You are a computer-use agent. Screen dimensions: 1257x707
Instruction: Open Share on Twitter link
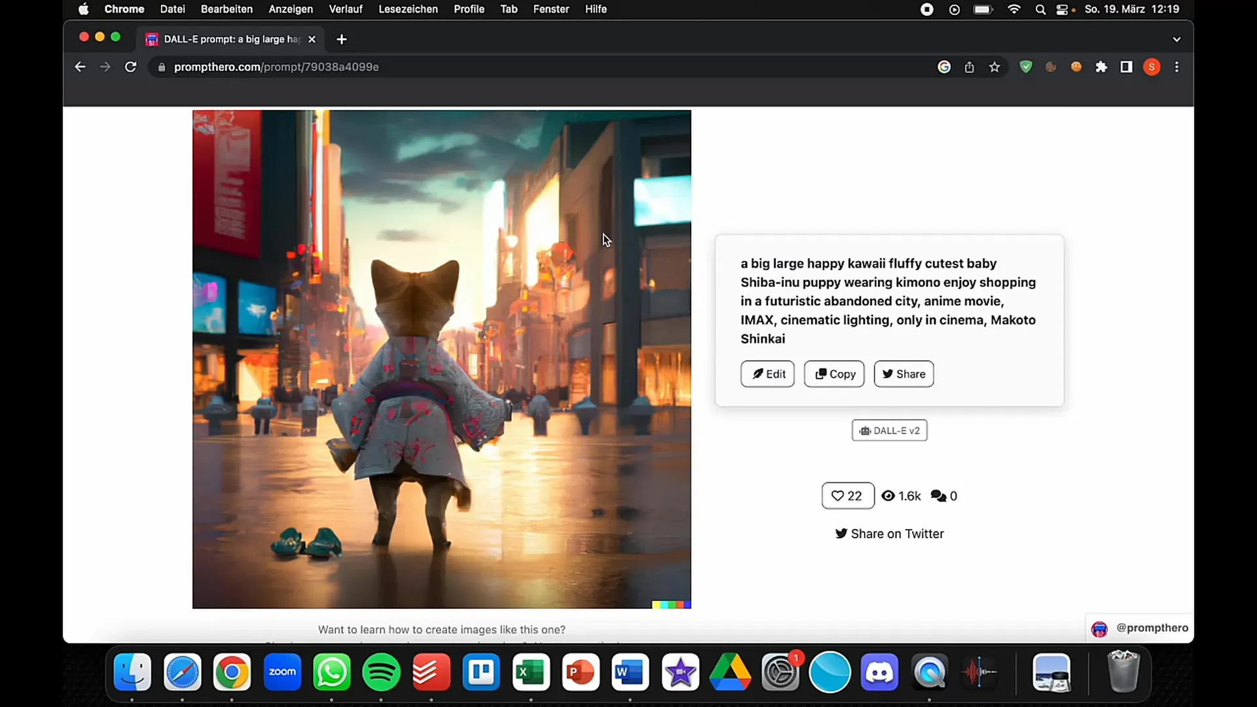(x=890, y=534)
